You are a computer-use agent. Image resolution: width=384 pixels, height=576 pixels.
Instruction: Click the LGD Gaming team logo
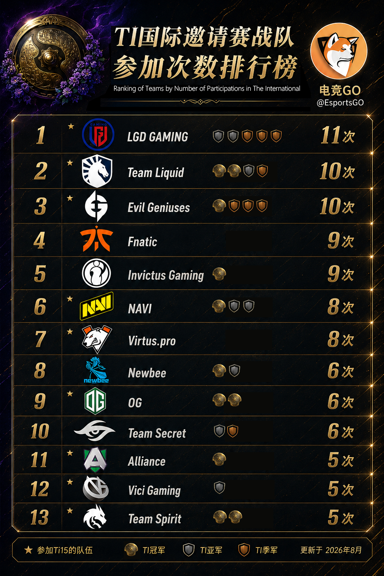(x=98, y=135)
